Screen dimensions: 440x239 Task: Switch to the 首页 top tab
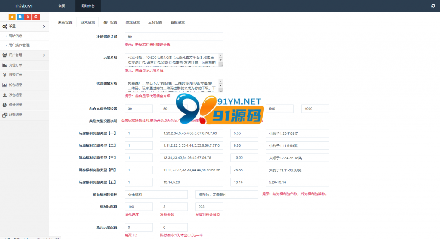tap(62, 6)
